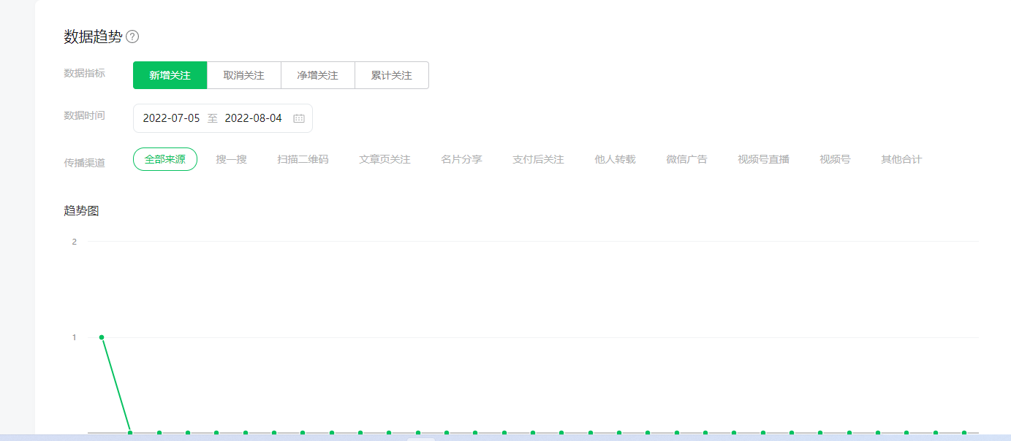Filter by 文章页关注 channel
Viewport: 1011px width, 441px height.
(385, 159)
